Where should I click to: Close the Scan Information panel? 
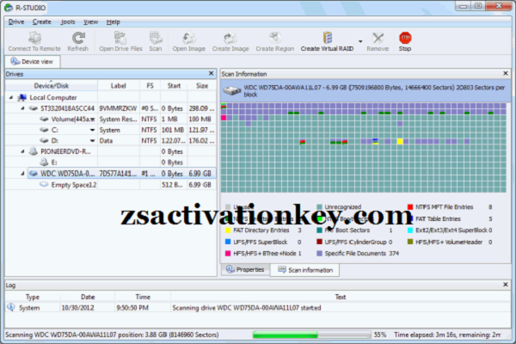[x=506, y=73]
